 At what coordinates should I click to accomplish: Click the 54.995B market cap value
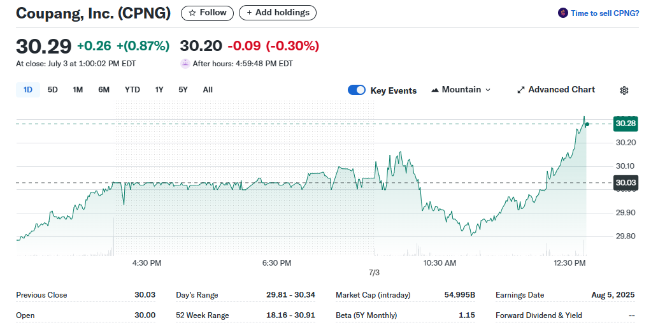460,294
